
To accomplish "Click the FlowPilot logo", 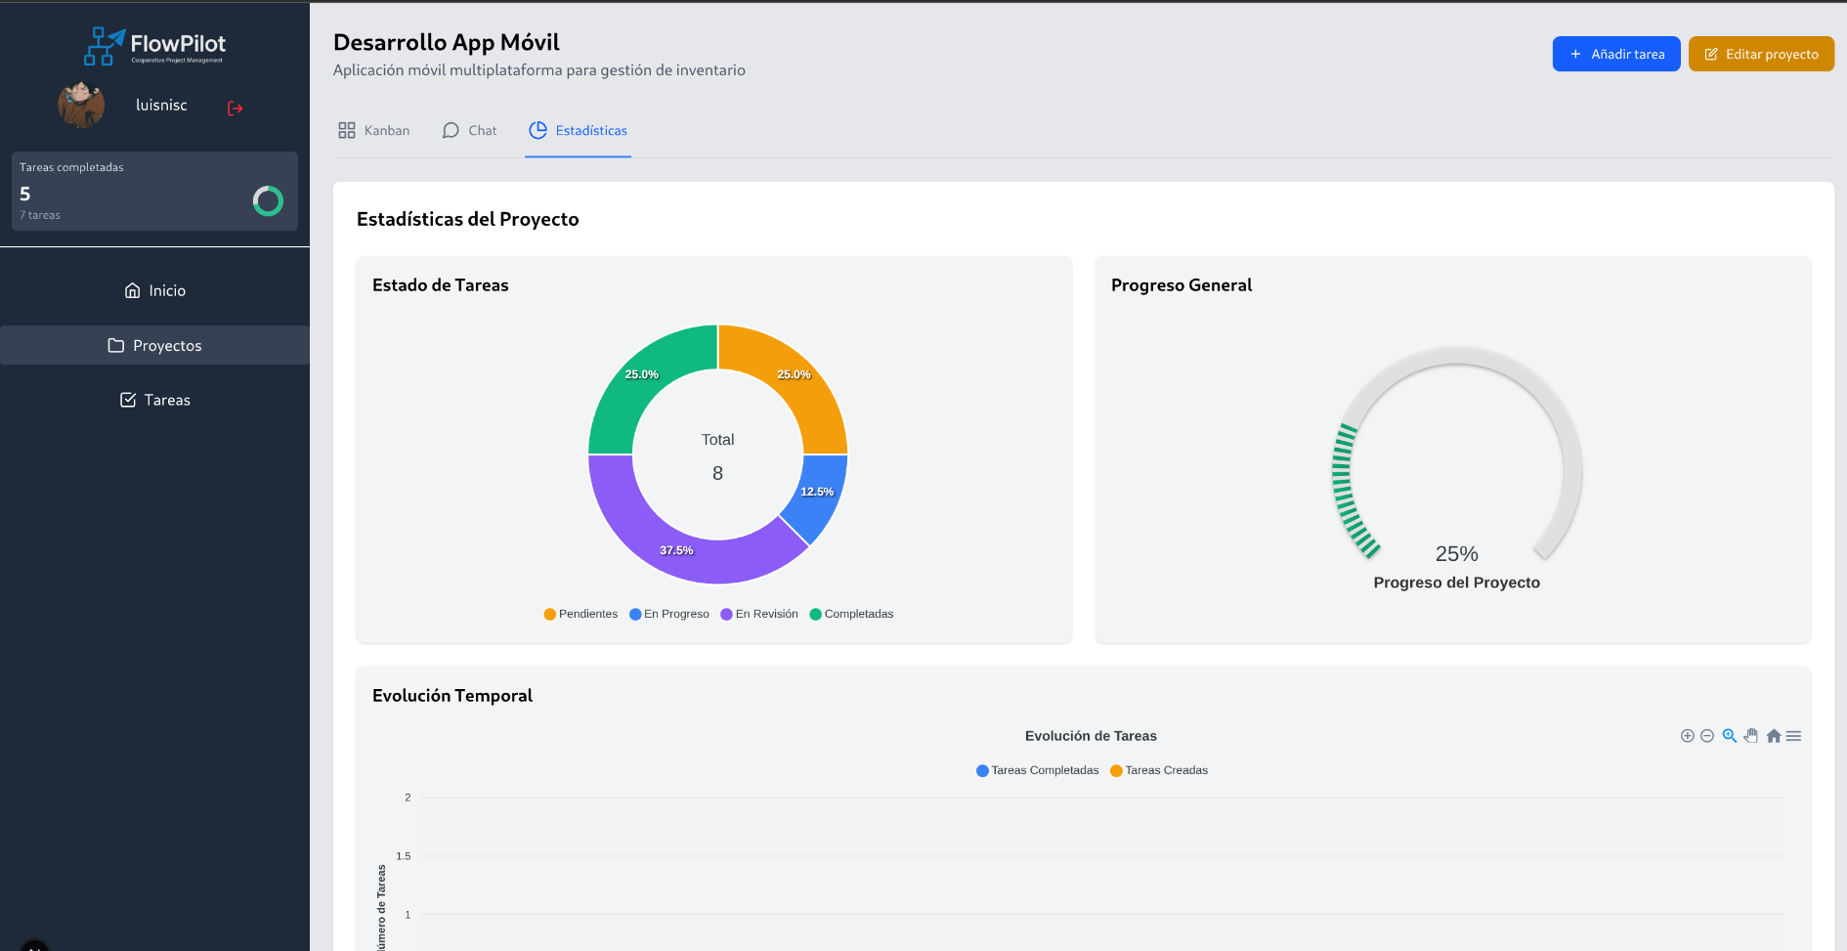I will (x=154, y=46).
